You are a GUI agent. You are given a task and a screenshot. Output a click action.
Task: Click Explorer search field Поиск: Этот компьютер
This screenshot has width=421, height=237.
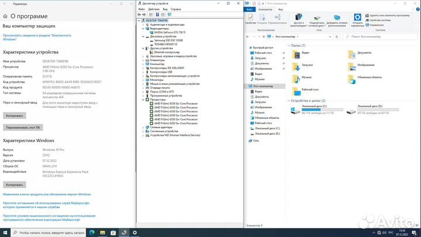pos(381,36)
